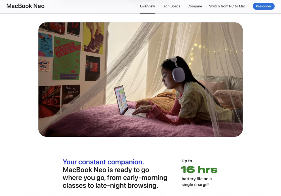This screenshot has width=281, height=196.
Task: Select the Overview tab
Action: click(x=147, y=6)
